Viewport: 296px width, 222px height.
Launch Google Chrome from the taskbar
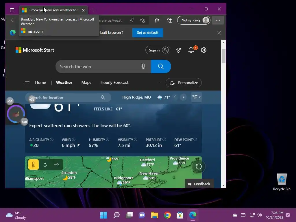(x=167, y=215)
